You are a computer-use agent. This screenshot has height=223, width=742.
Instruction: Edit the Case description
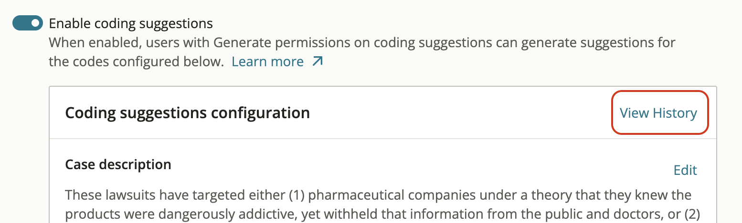tap(685, 170)
